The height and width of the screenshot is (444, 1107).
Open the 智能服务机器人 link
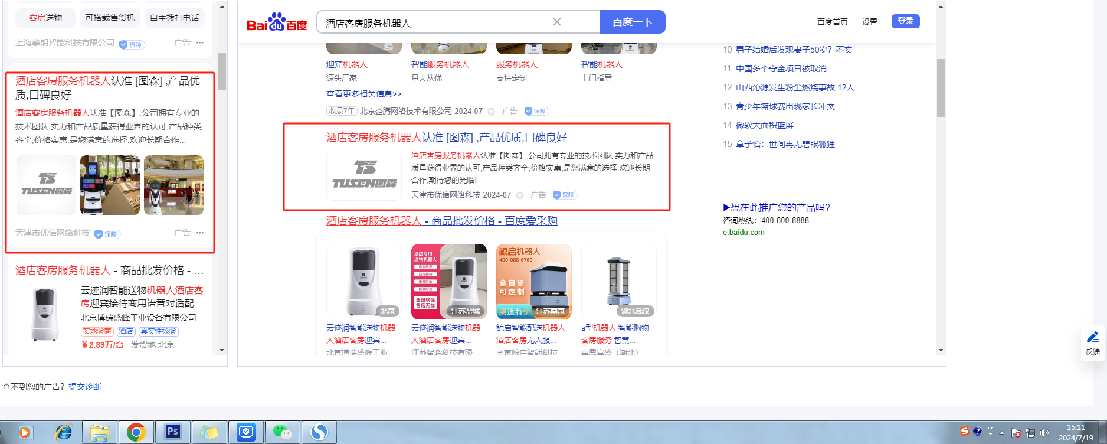click(x=440, y=64)
